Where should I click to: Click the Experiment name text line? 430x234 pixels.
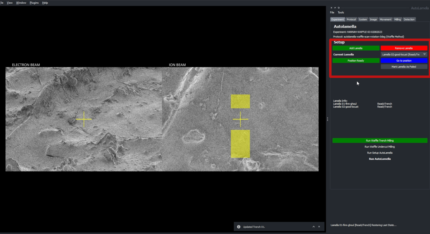pyautogui.click(x=358, y=32)
